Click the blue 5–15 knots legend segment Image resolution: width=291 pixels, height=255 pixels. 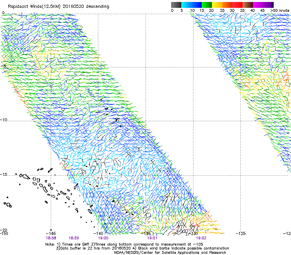click(x=192, y=5)
